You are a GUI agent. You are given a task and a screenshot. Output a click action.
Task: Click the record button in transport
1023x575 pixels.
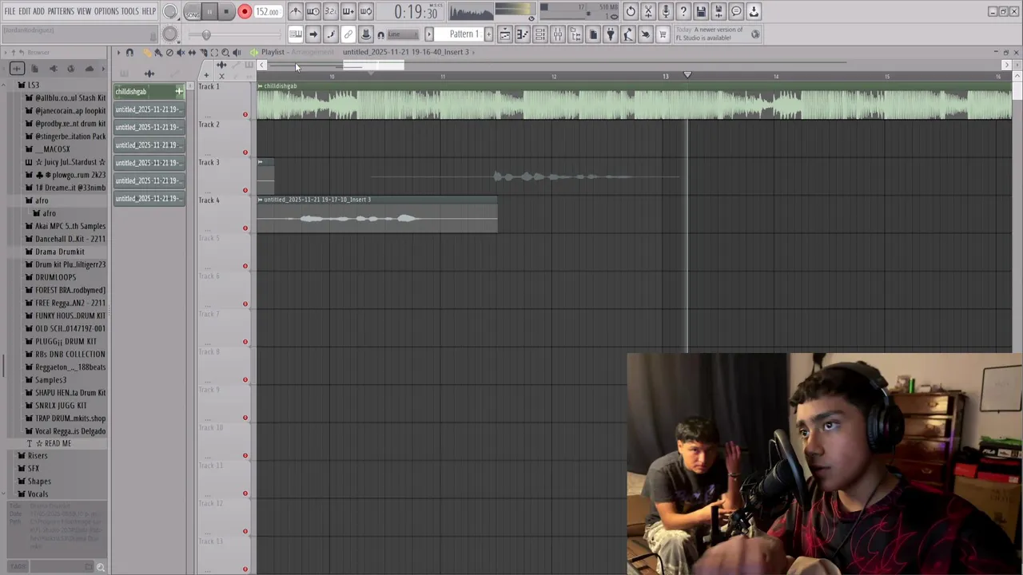(x=245, y=12)
